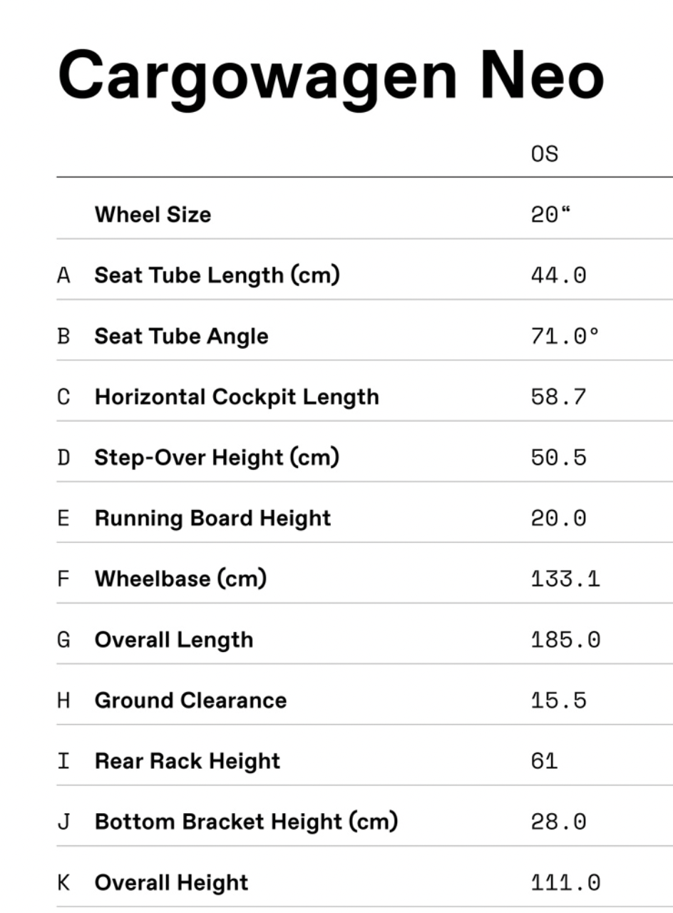Click the 44.0 seat tube value
This screenshot has height=913, width=673.
[558, 275]
